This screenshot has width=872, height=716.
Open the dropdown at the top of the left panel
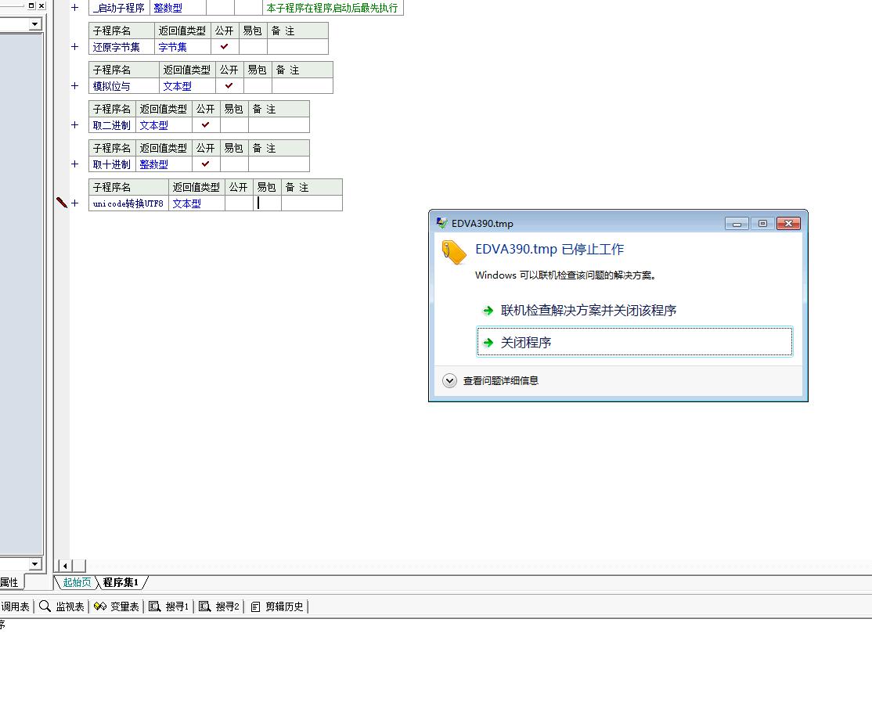point(35,24)
